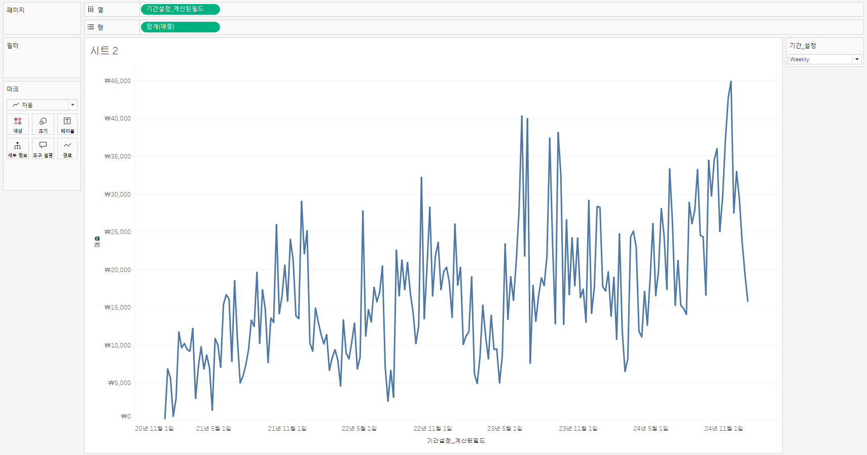
Task: Click the x-axis label 21년 11월 1일
Action: click(287, 429)
